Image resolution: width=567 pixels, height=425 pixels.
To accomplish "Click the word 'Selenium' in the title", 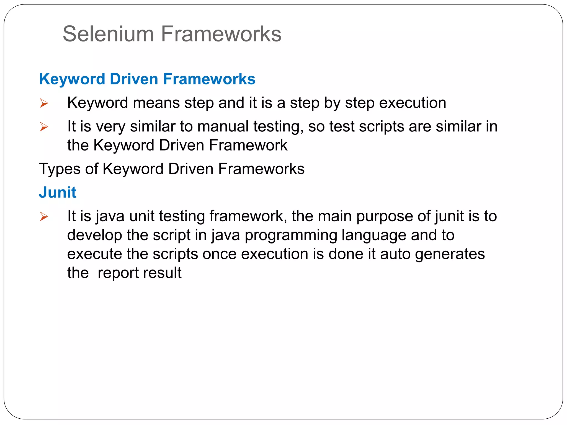I will (108, 34).
